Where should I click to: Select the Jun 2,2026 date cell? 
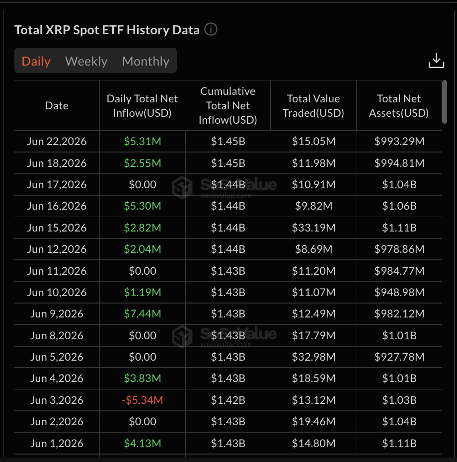tap(57, 422)
